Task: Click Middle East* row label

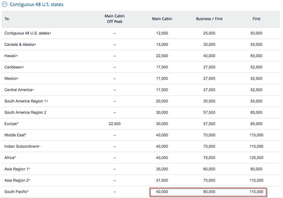Action: (x=15, y=135)
